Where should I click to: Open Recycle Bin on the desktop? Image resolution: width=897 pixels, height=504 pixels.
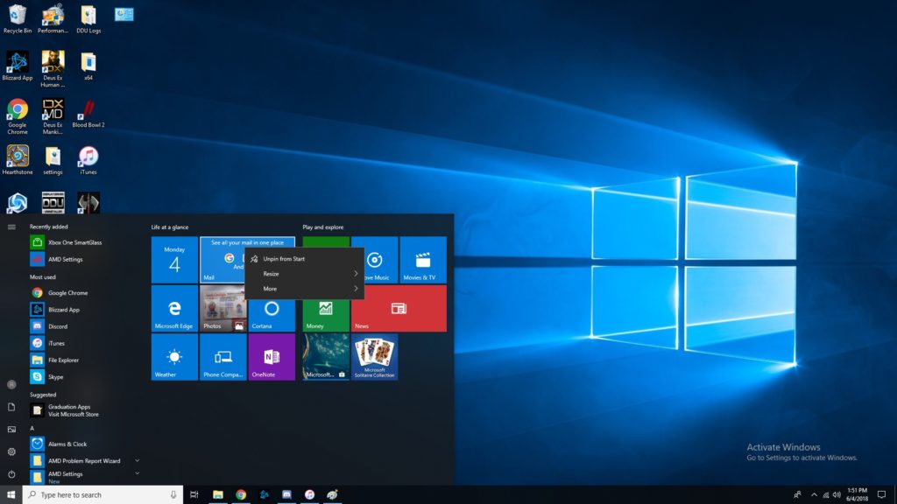pyautogui.click(x=18, y=17)
